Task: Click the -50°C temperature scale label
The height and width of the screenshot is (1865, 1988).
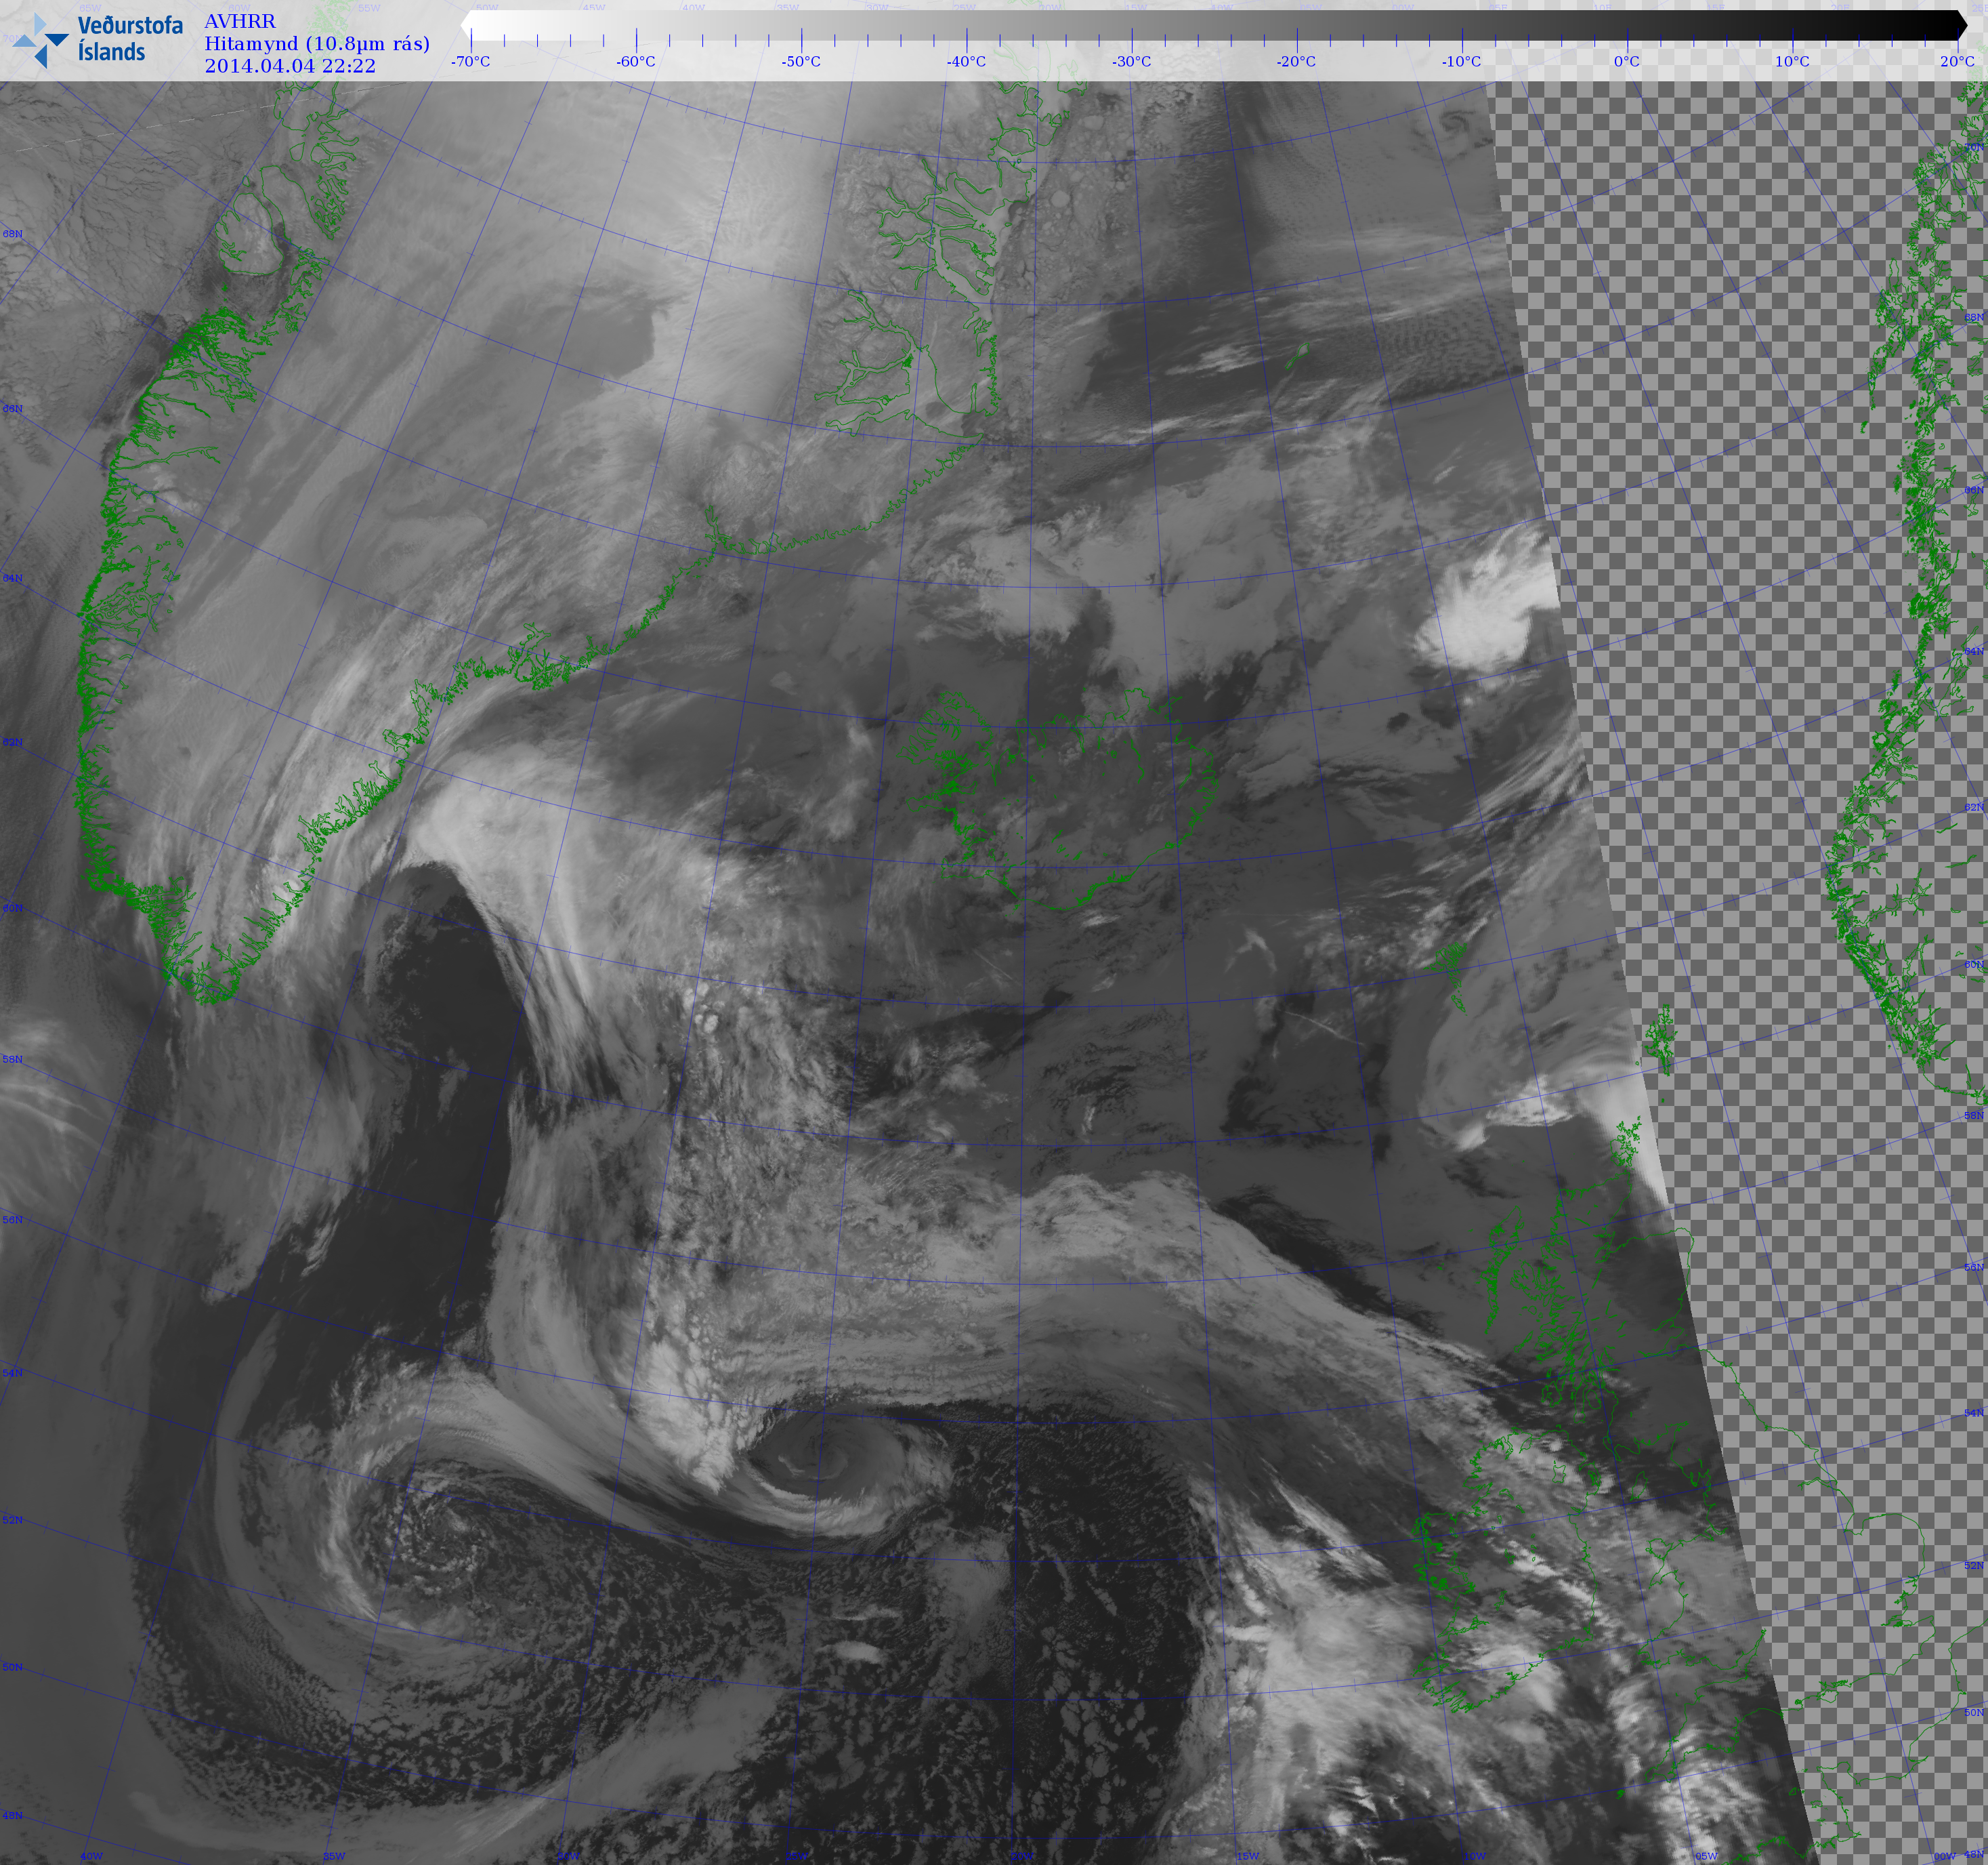Action: (800, 61)
